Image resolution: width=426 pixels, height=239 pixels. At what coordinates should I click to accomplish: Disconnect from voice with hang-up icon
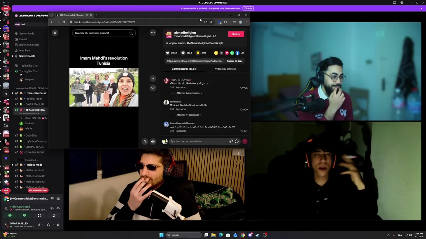coord(58,208)
